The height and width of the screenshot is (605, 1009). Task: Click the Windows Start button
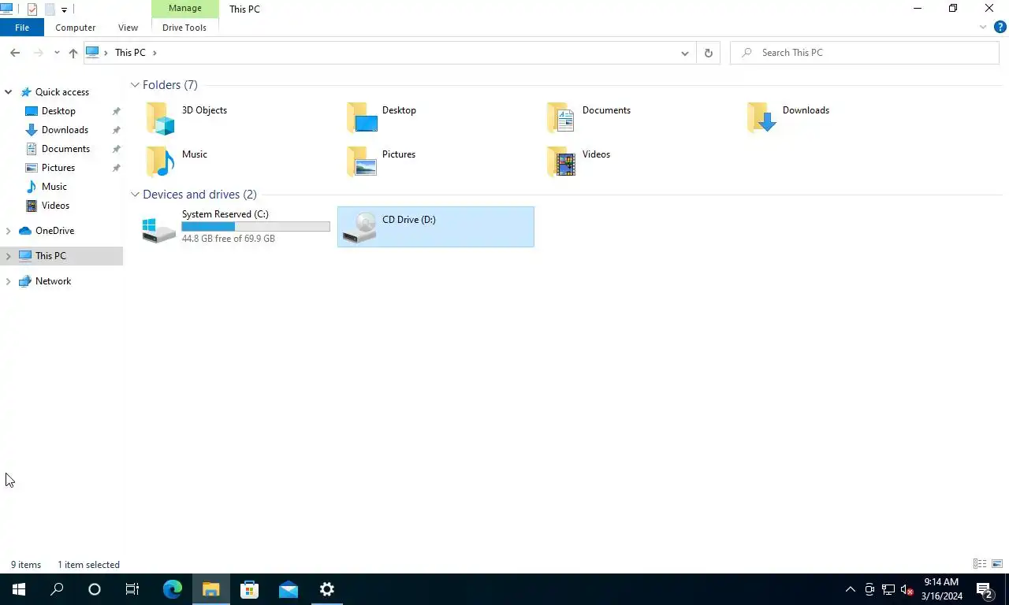(19, 589)
